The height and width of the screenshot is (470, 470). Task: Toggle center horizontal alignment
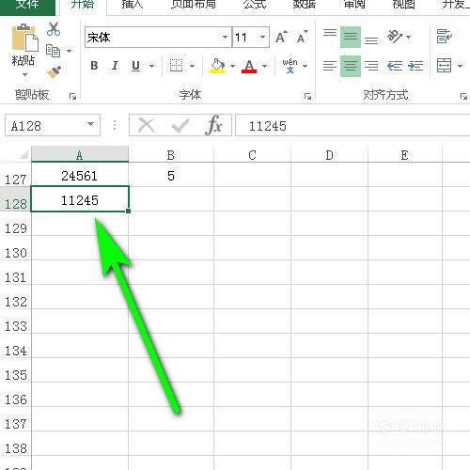[351, 66]
